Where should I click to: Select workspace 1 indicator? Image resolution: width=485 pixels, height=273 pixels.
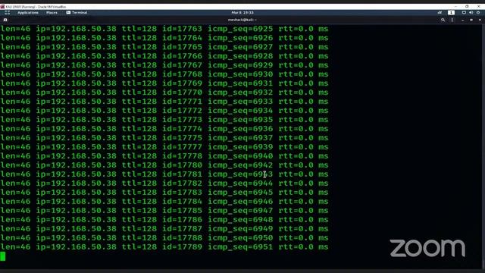pos(451,13)
